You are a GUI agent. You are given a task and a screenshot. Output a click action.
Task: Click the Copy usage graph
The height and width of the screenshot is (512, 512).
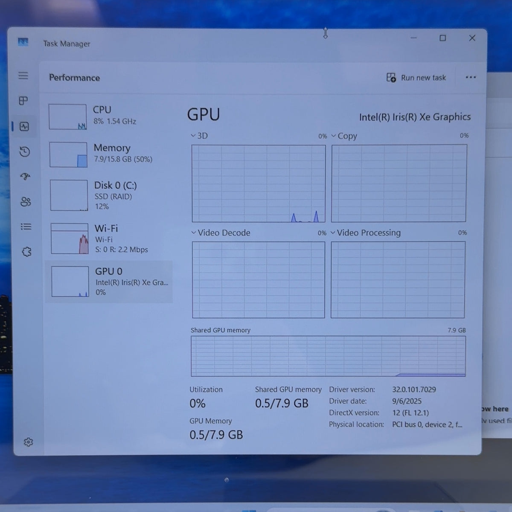(399, 183)
